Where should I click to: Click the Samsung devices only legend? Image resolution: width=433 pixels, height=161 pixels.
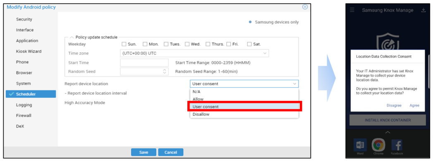tap(274, 22)
